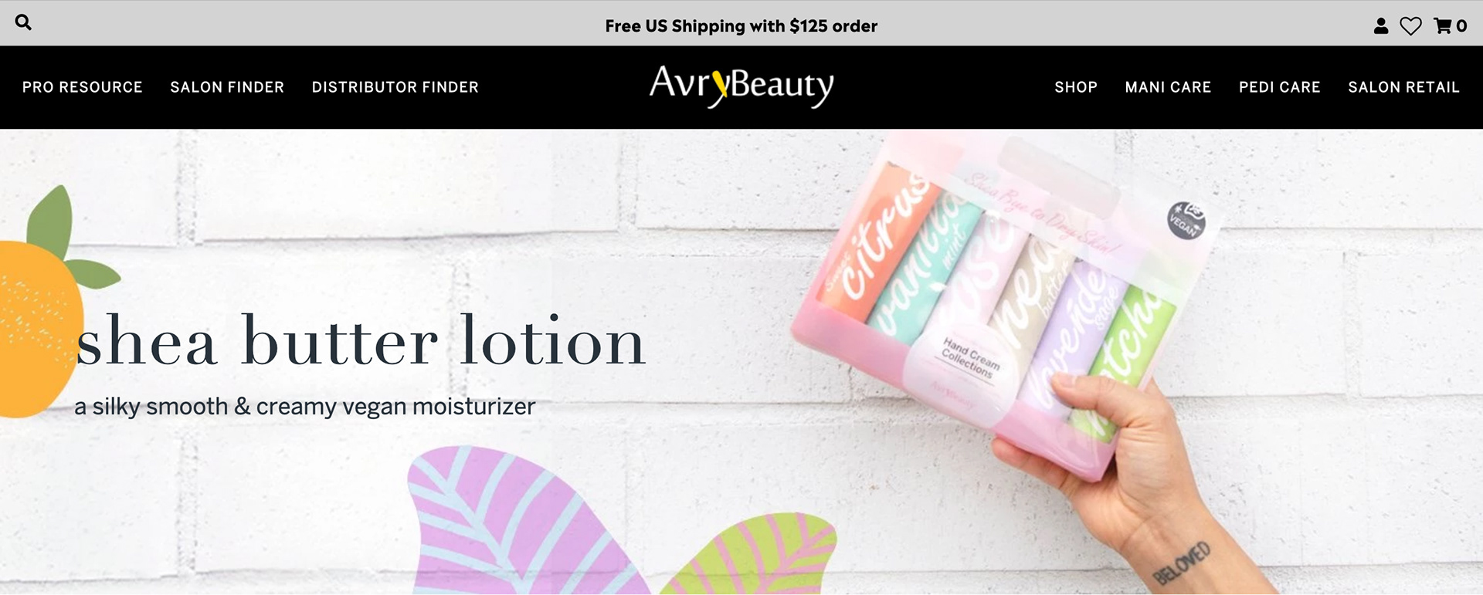
Task: Go to Salon Finder
Action: pos(227,87)
